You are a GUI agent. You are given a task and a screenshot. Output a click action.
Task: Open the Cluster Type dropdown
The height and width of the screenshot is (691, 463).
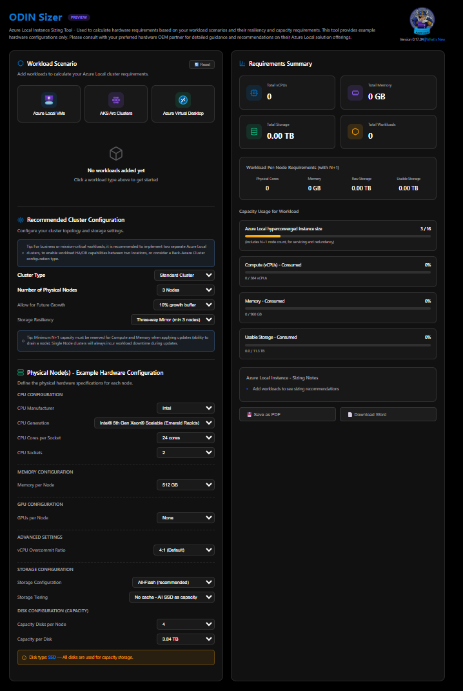tap(184, 275)
